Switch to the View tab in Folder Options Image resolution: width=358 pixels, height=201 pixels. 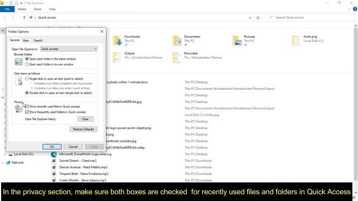[x=26, y=41]
